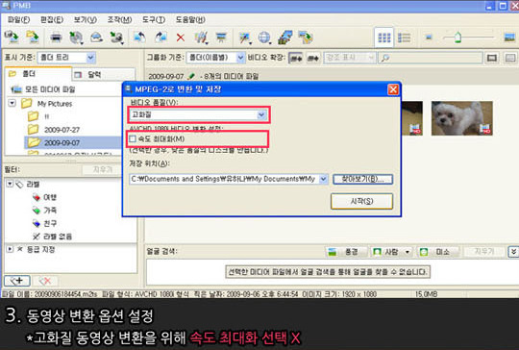Select the white dog video thumbnail
The width and height of the screenshot is (519, 350).
pyautogui.click(x=461, y=118)
